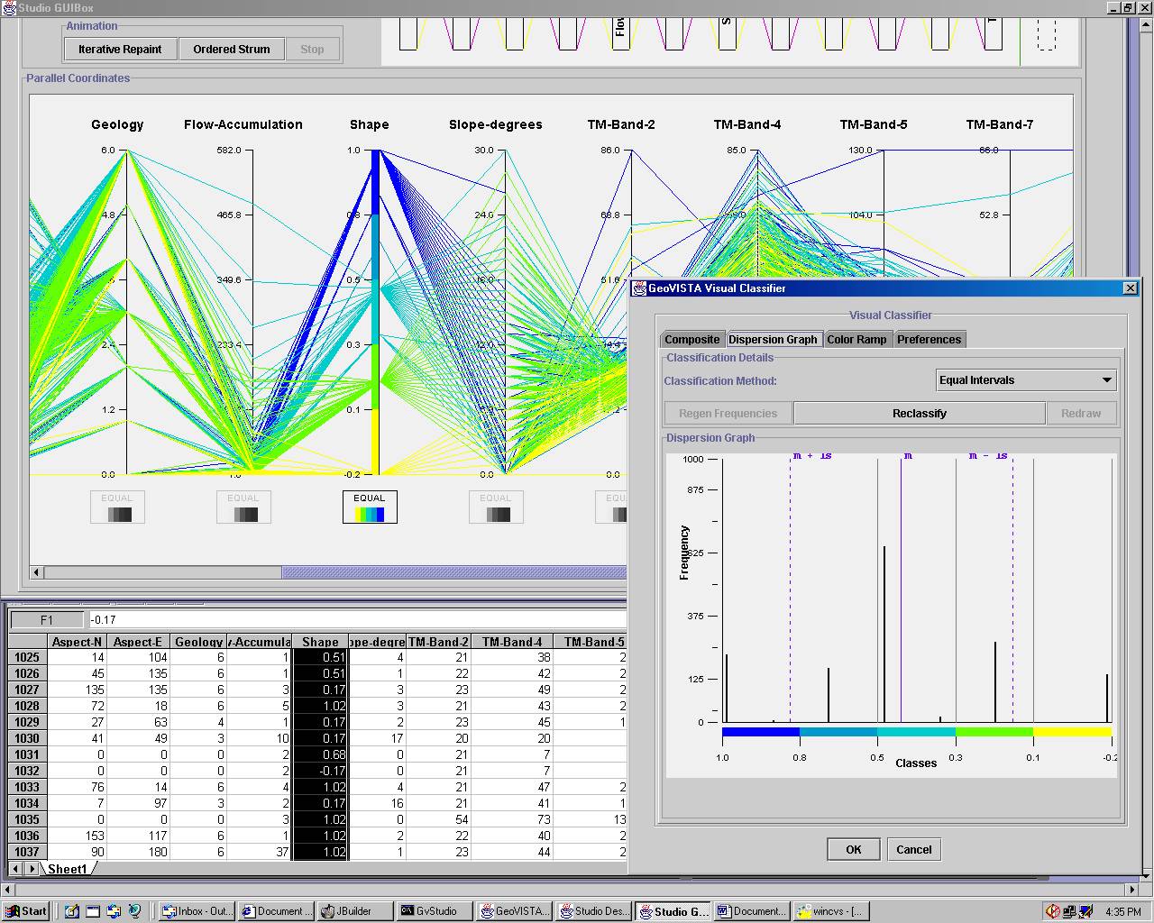Viewport: 1154px width, 923px height.
Task: Click the Slope-degrees axis label
Action: pos(496,124)
